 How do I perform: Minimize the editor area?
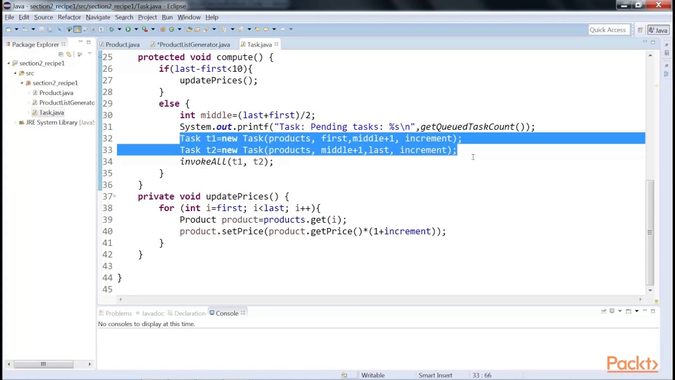[644, 42]
